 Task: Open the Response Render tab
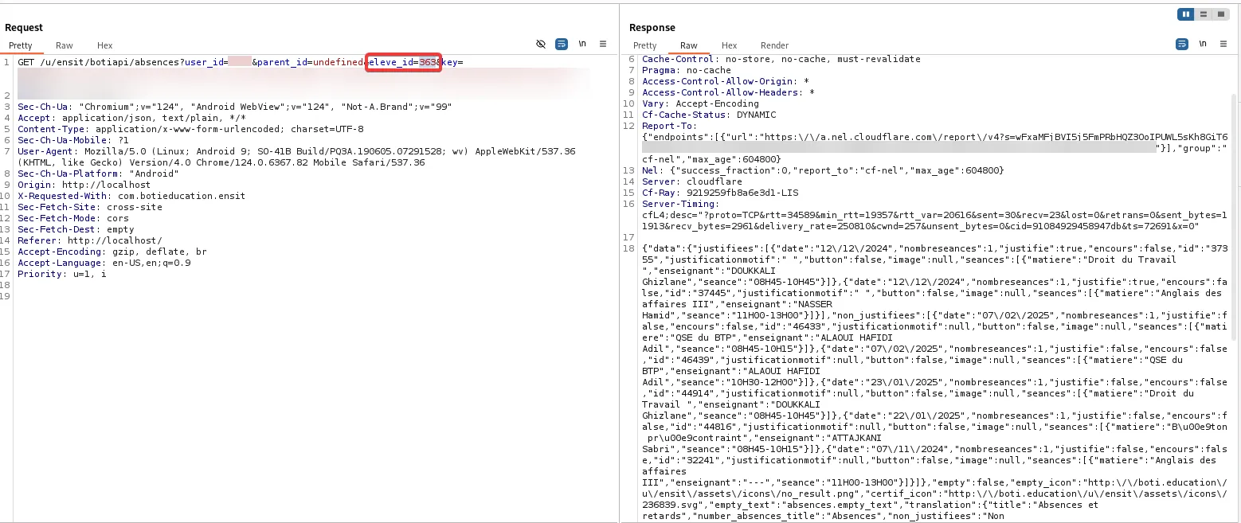pos(774,45)
